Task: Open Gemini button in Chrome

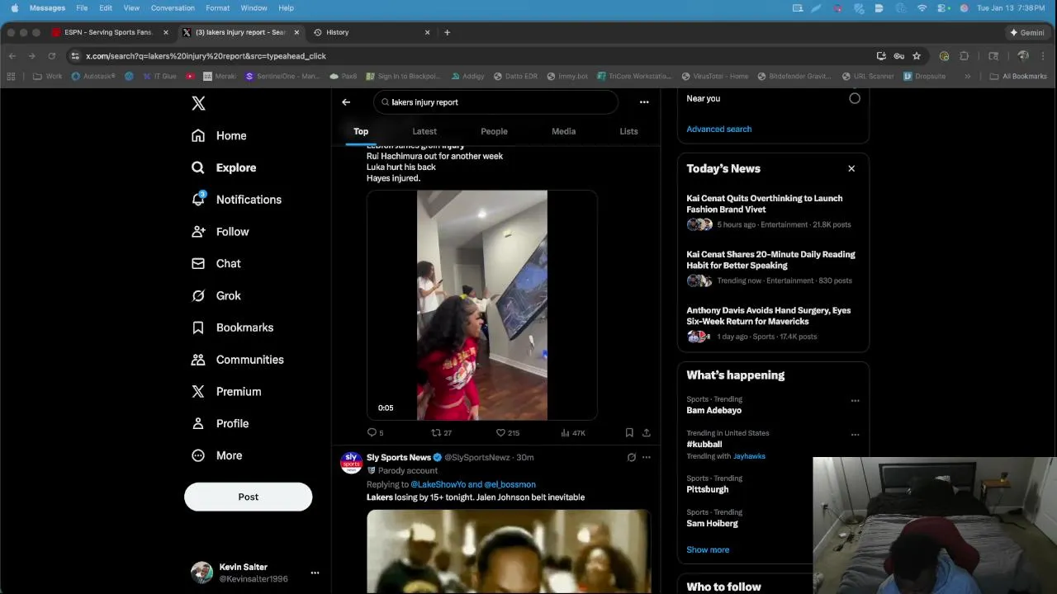Action: 1026,32
